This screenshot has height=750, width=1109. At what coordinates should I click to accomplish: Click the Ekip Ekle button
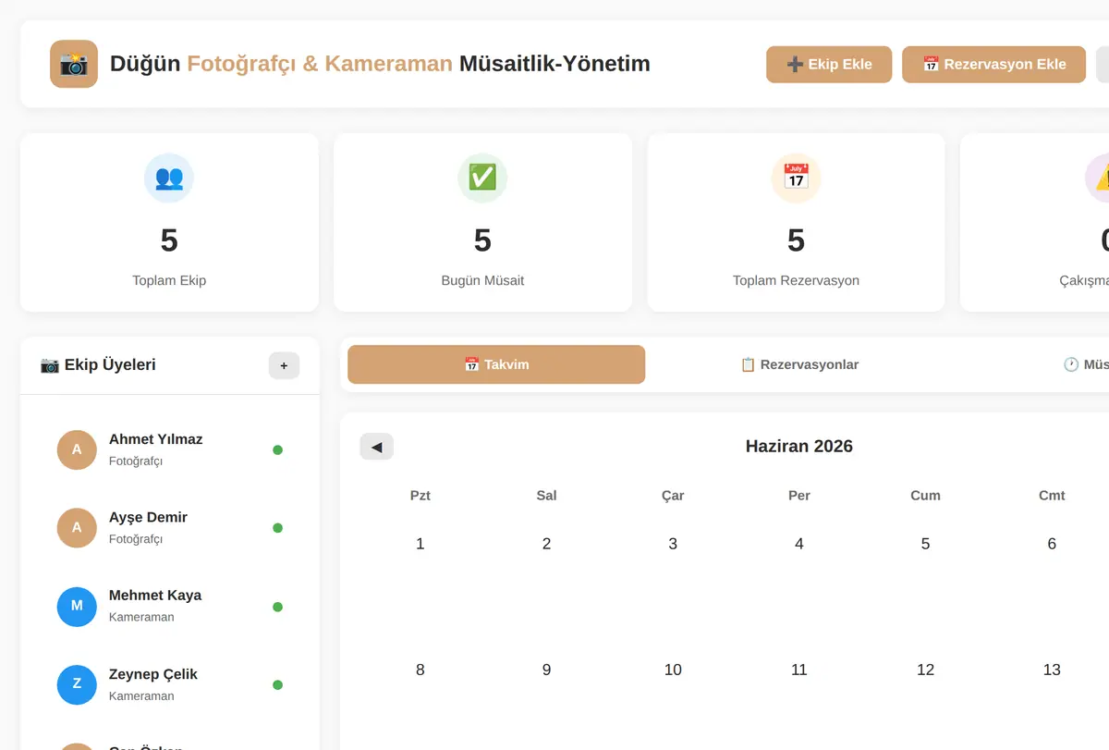point(829,65)
